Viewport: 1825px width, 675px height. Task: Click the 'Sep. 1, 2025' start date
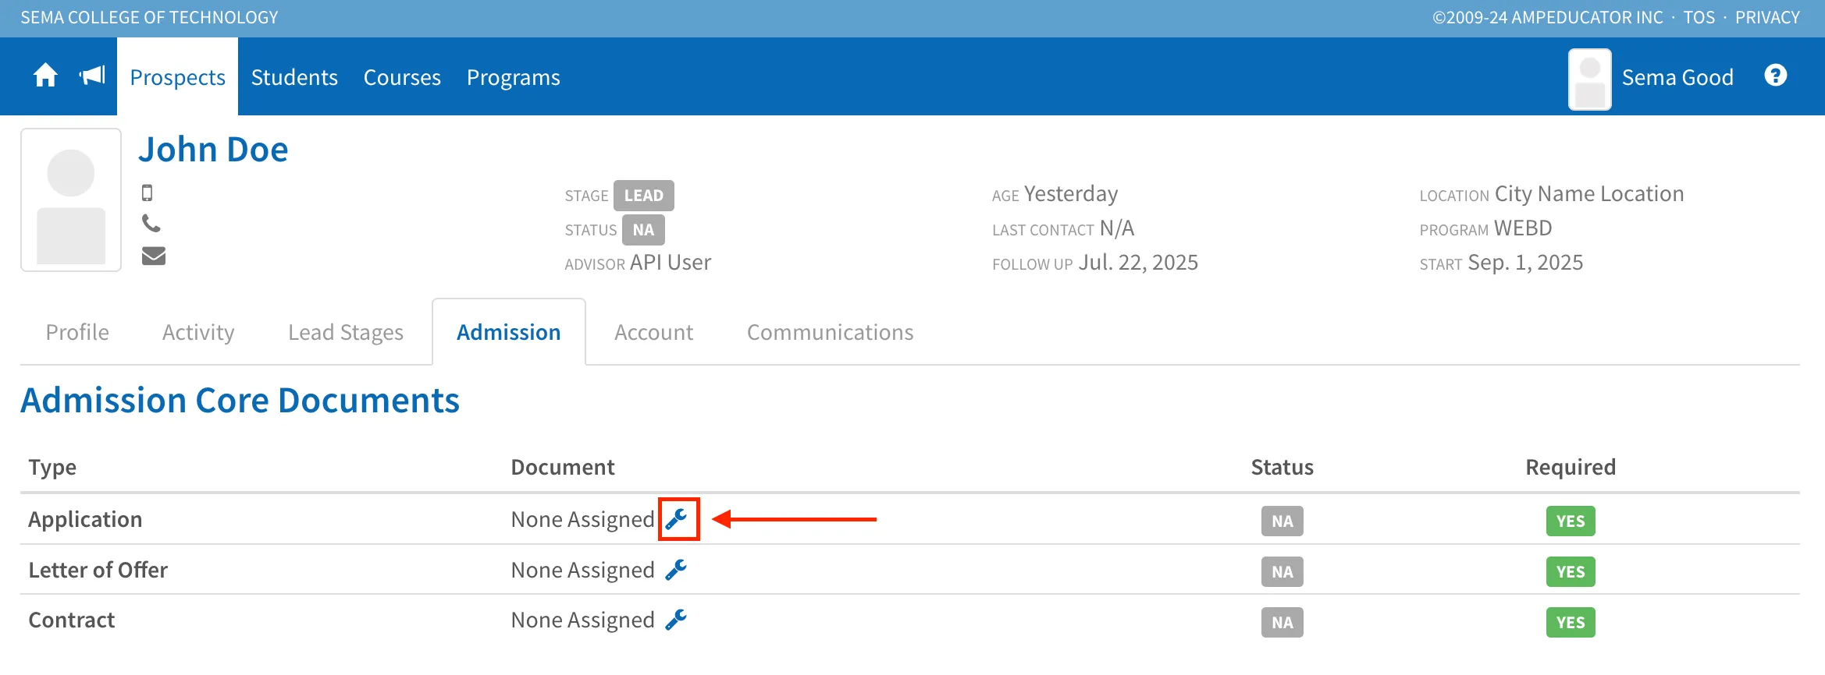click(1525, 263)
